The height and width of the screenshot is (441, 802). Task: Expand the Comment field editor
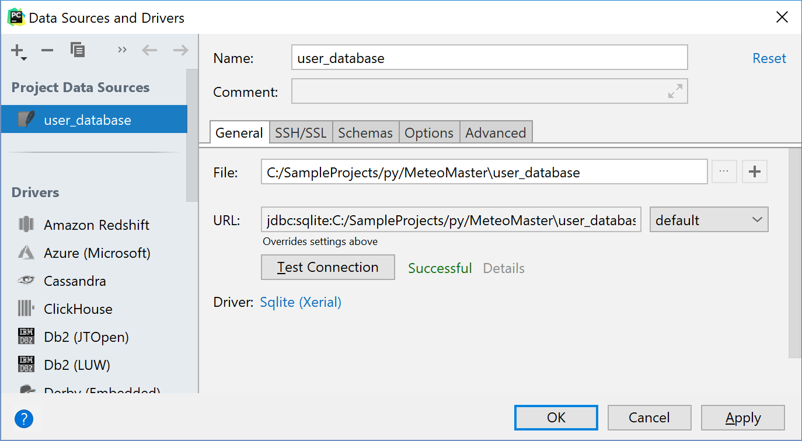[x=675, y=91]
